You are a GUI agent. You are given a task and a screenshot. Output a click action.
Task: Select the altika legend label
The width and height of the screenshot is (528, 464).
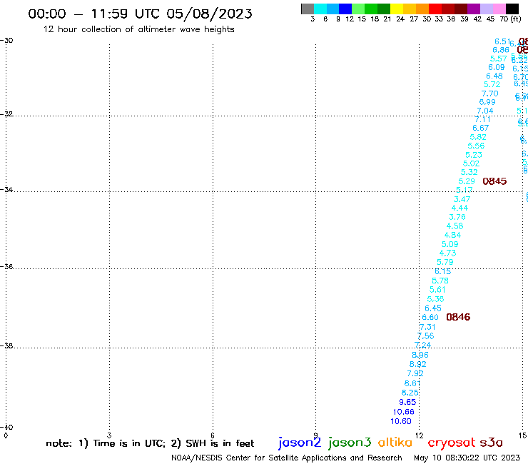tap(395, 442)
